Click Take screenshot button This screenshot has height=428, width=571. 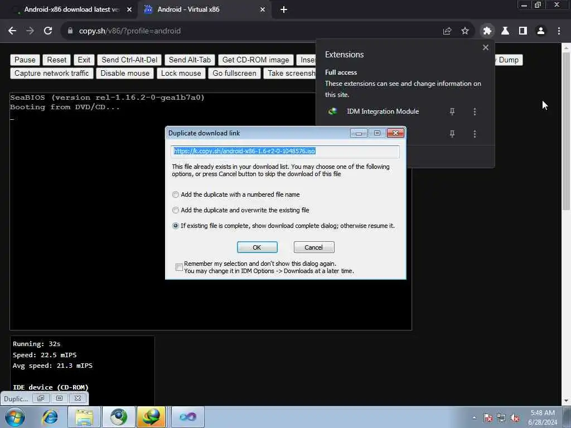pos(290,73)
